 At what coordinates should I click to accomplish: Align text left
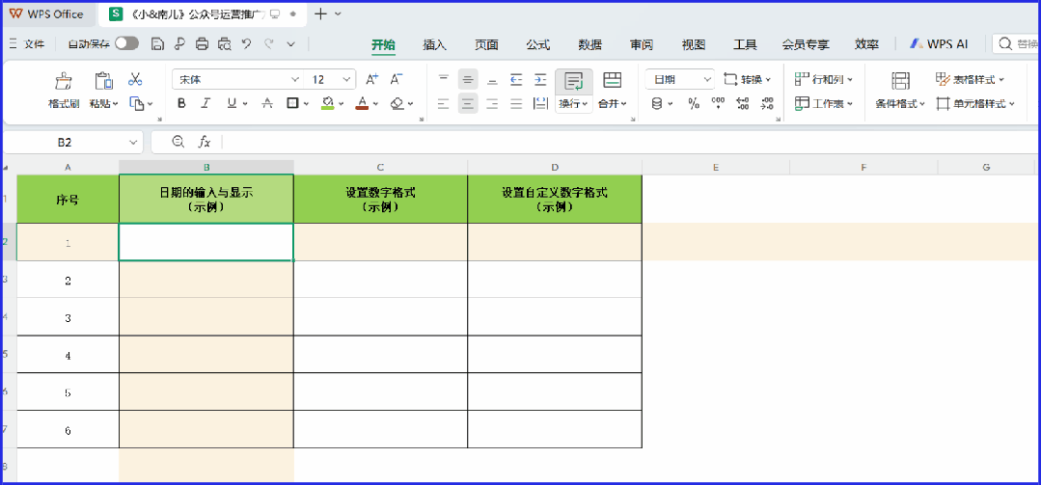[444, 103]
